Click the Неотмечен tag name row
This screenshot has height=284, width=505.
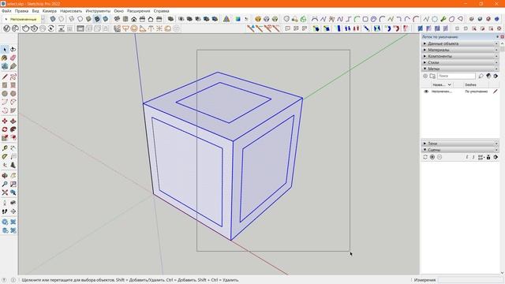442,92
